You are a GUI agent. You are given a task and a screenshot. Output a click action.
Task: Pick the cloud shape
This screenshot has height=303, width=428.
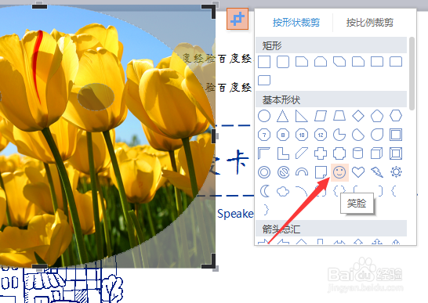tap(283, 192)
